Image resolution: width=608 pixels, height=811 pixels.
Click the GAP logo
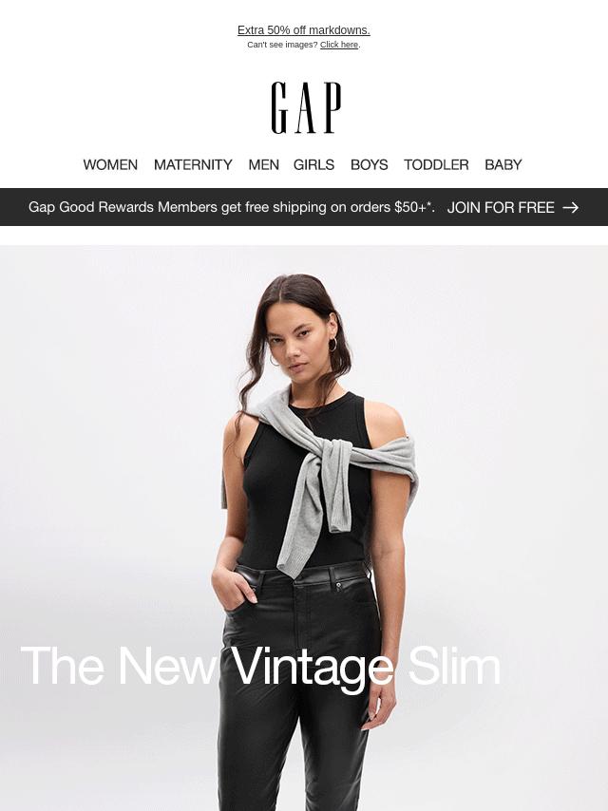(306, 107)
